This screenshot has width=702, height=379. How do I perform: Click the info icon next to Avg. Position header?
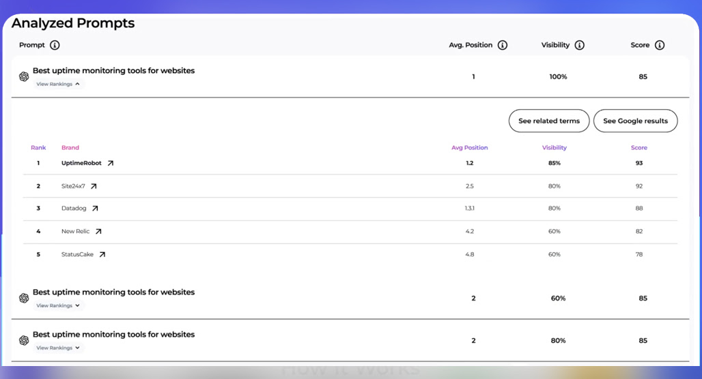click(x=503, y=45)
